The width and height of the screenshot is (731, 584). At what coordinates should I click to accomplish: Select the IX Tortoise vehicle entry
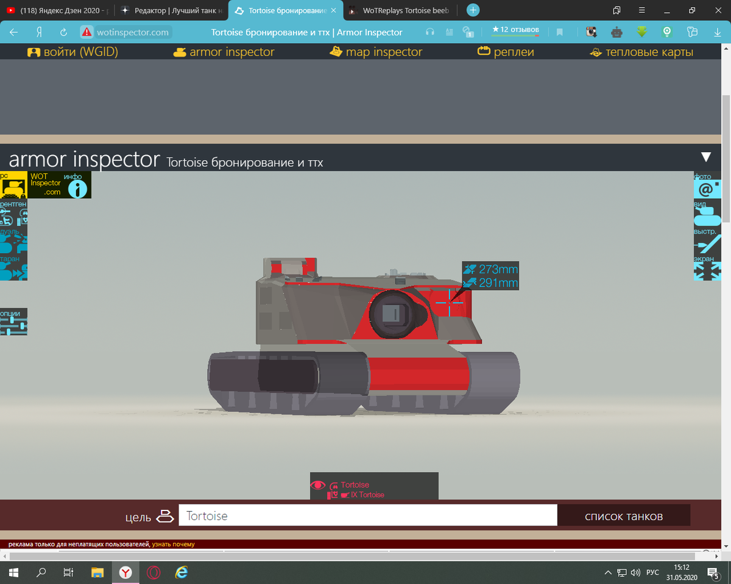367,495
